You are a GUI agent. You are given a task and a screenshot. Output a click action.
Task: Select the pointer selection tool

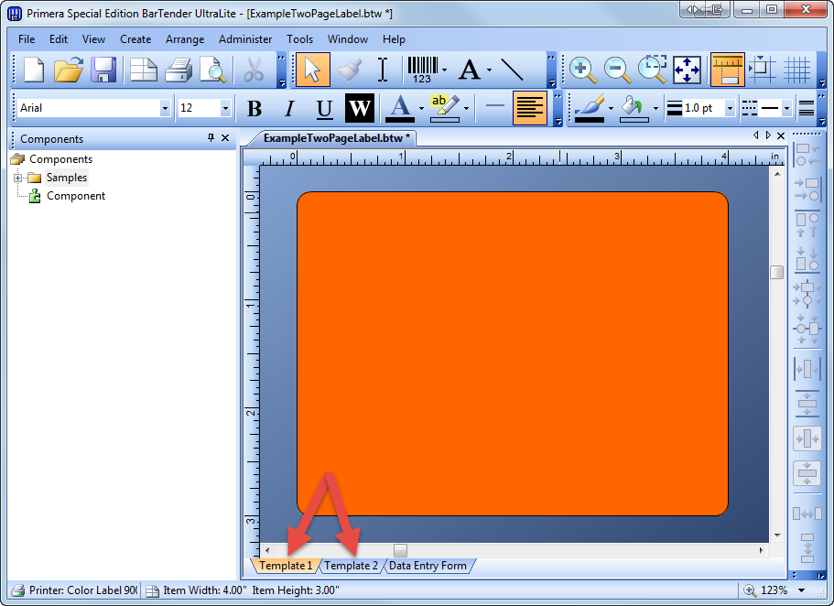coord(312,70)
